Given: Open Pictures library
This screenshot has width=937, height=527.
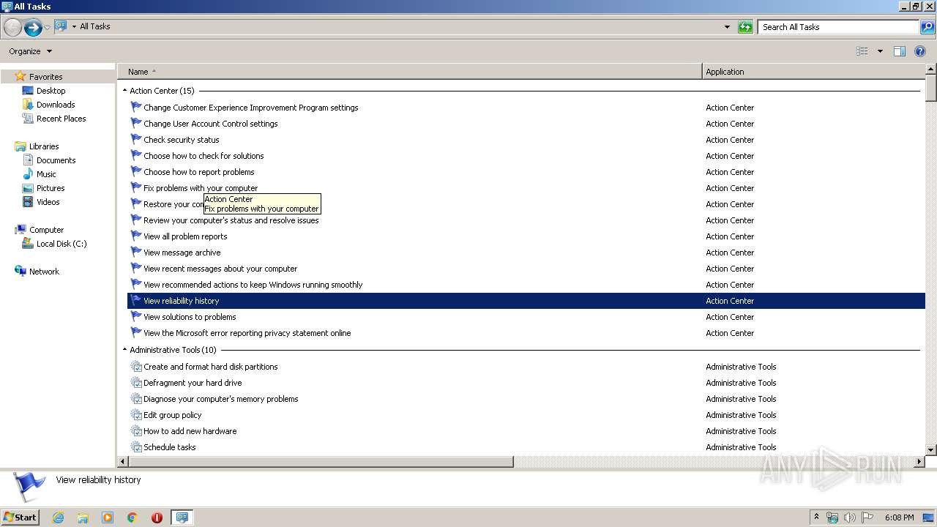Looking at the screenshot, I should [51, 188].
